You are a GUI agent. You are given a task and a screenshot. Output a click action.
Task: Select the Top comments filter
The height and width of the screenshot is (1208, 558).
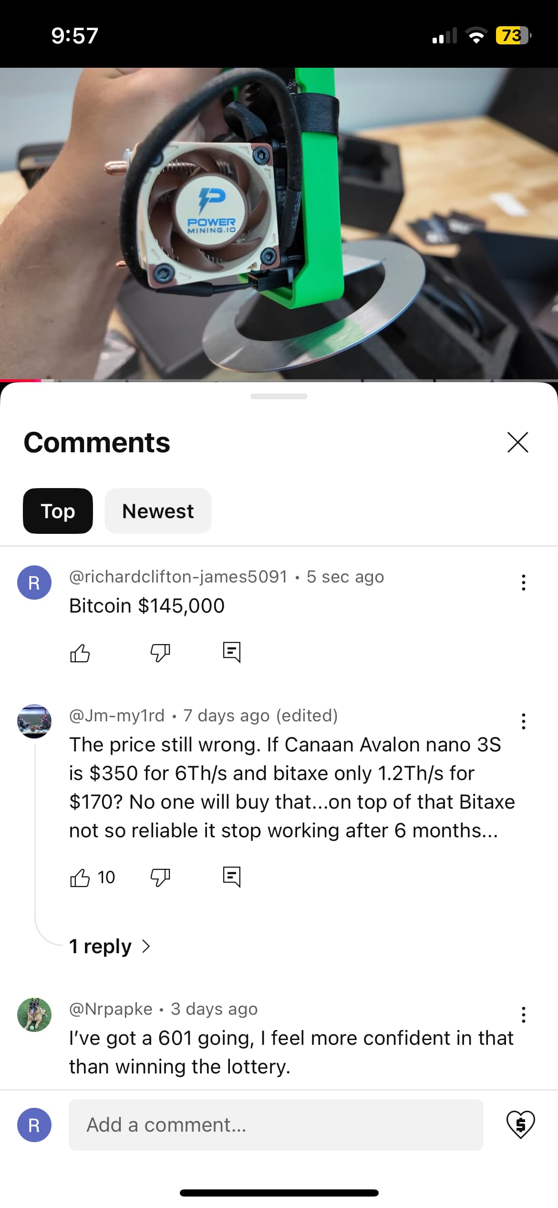58,511
